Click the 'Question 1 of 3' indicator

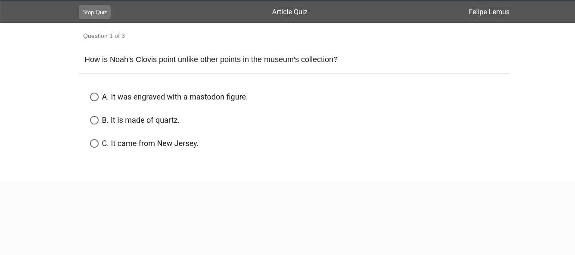[104, 36]
